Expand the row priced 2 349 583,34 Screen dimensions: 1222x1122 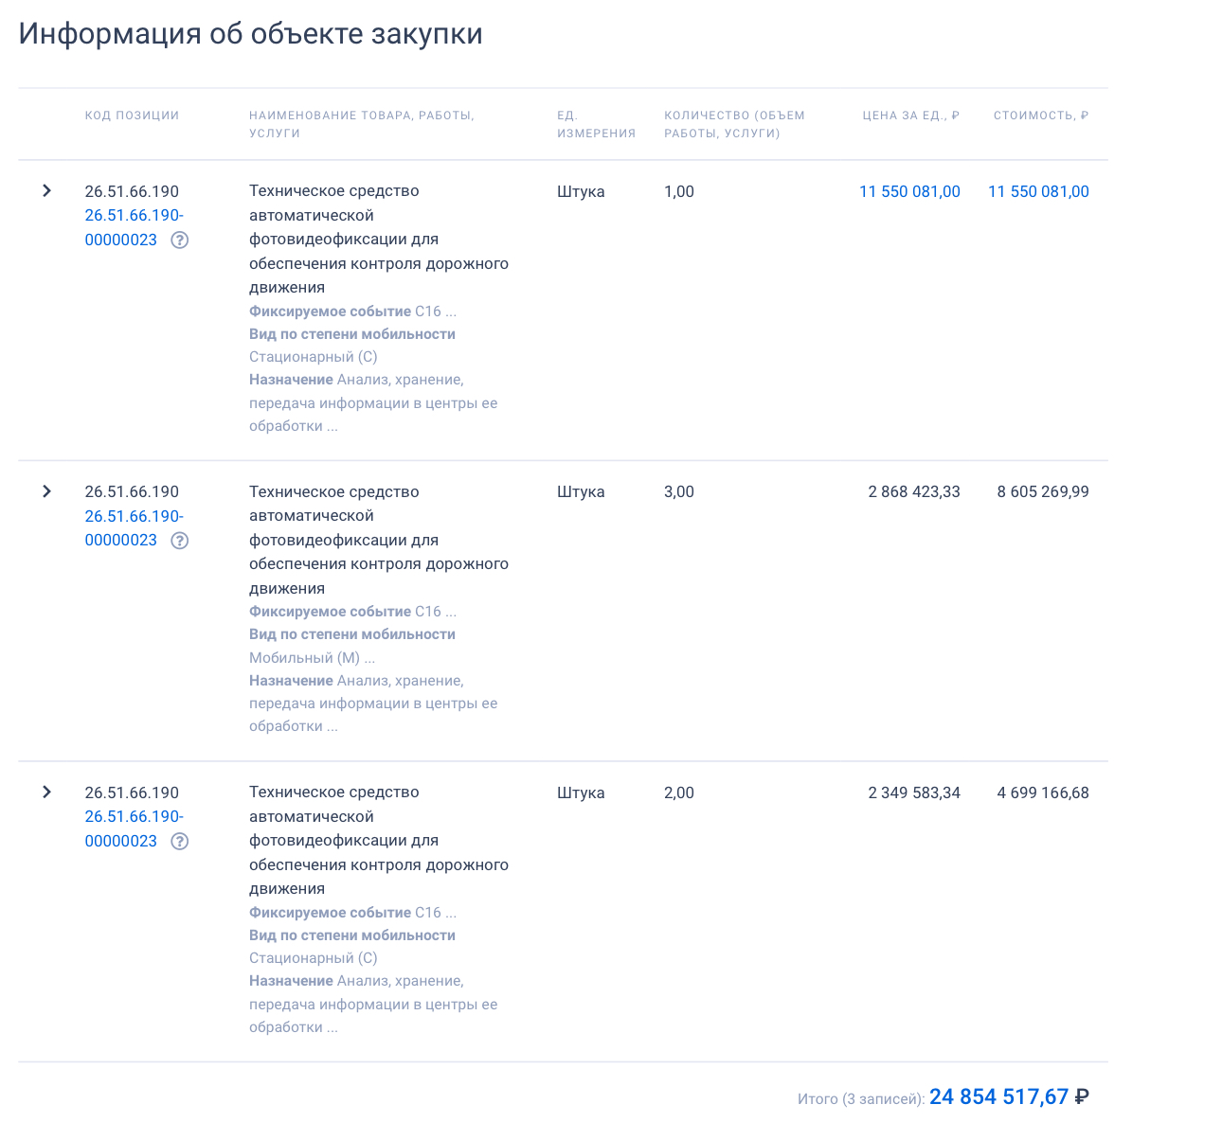tap(46, 793)
